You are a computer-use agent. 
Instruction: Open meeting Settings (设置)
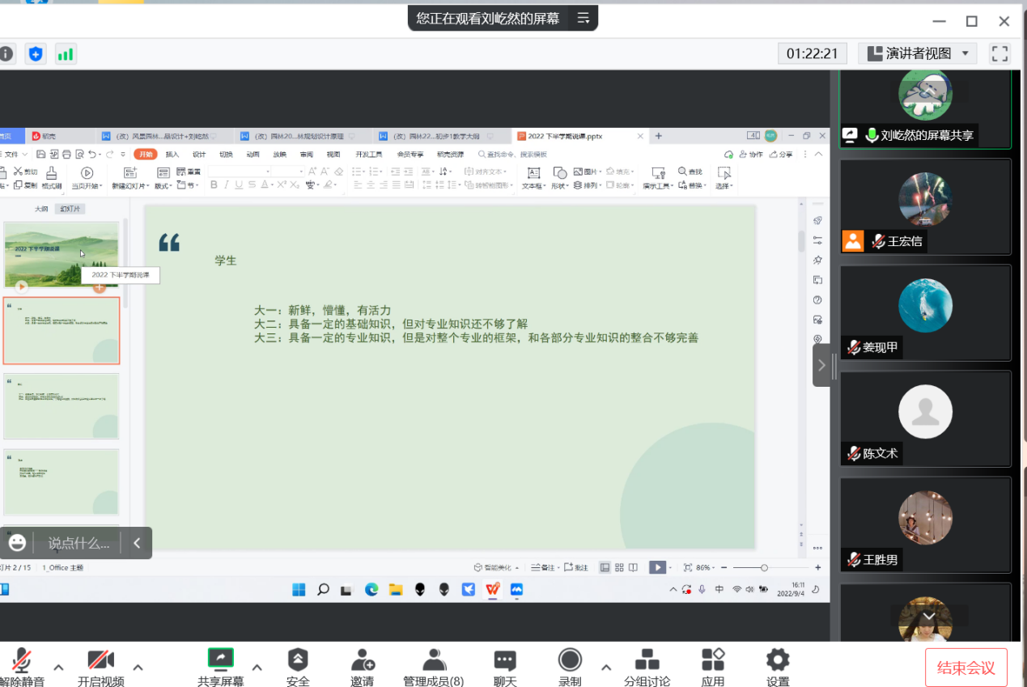click(778, 667)
